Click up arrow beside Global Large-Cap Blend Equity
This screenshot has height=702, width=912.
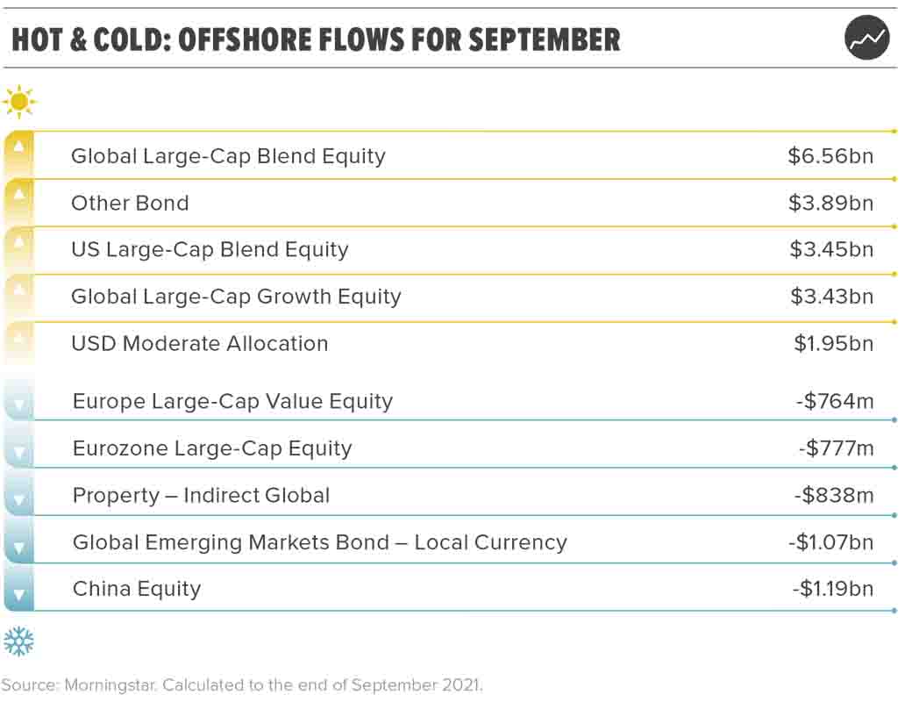(18, 146)
